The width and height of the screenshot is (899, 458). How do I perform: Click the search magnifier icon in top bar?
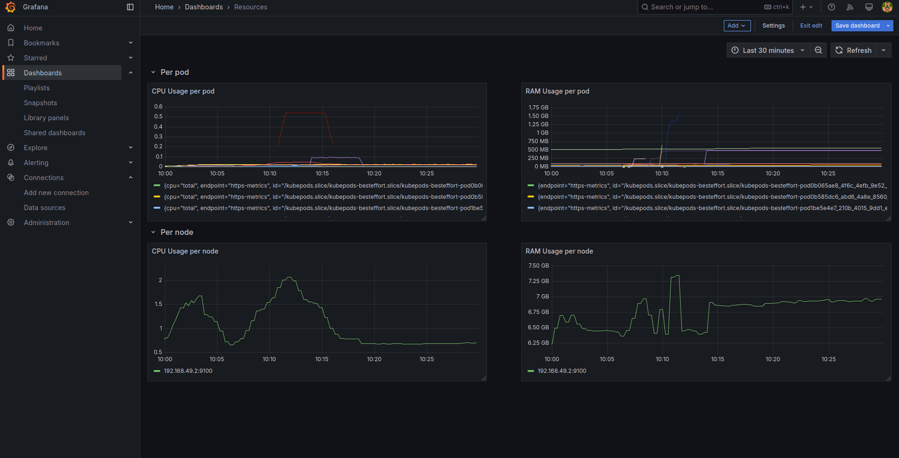point(645,7)
